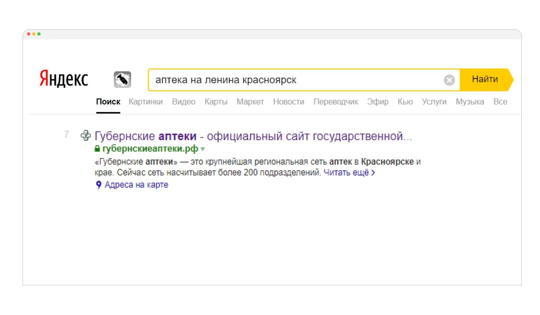The width and height of the screenshot is (540, 315).
Task: Open the Видео tab
Action: 184,102
